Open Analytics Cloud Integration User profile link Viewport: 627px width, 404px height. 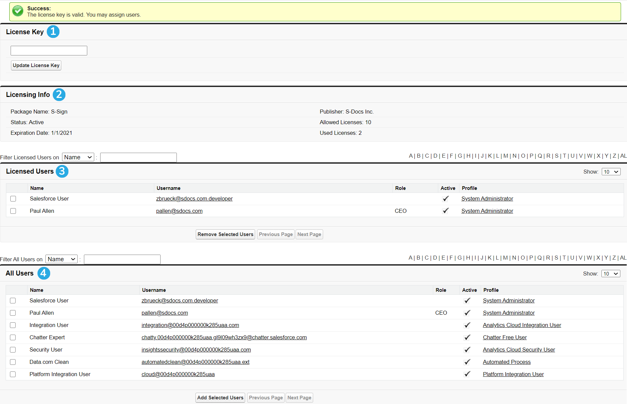[522, 325]
